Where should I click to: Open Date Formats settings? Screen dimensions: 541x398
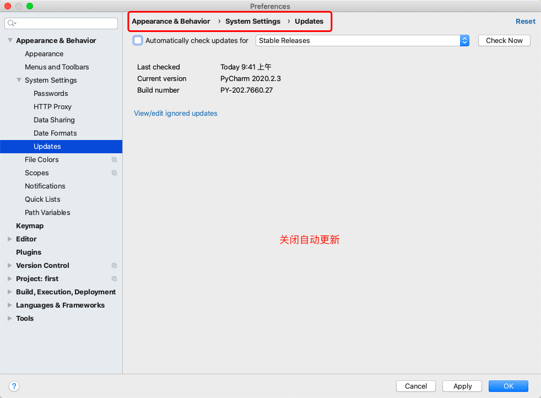(x=55, y=133)
